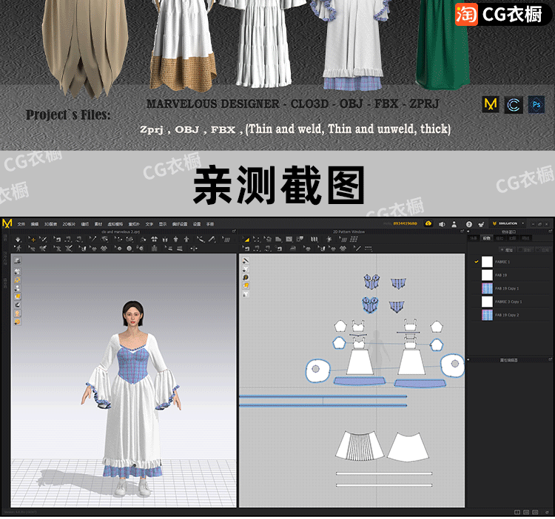Viewport: 555px width, 519px height.
Task: Select the T-shirt arrangement icon in 3D toolbar
Action: 155,240
